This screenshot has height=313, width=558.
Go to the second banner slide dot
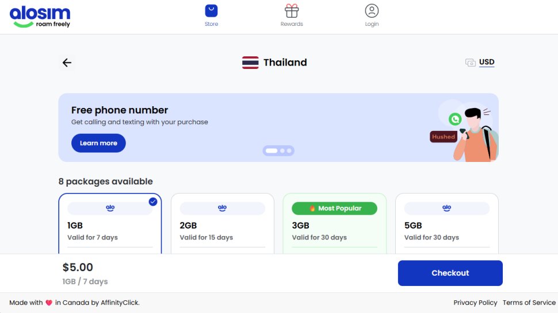282,150
